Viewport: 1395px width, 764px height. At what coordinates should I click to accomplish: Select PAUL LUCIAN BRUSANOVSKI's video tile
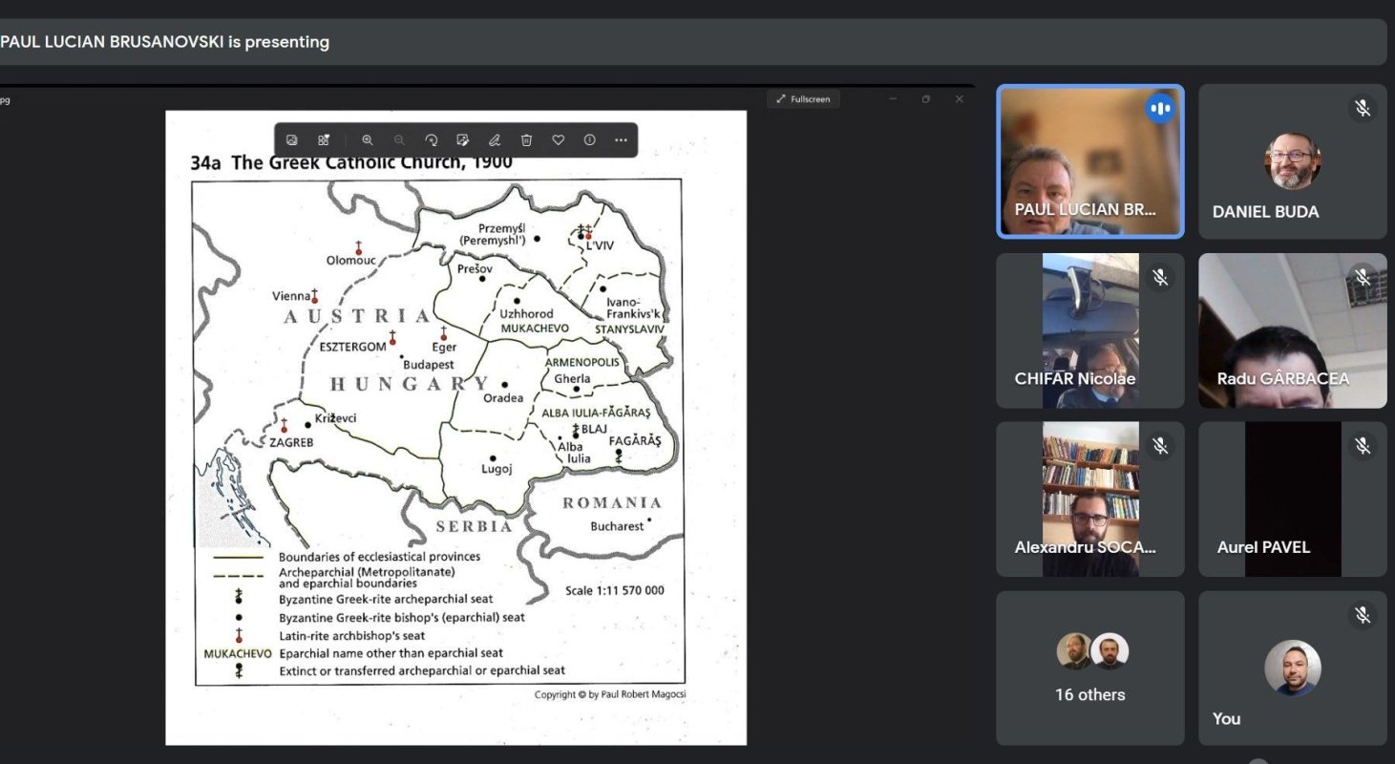tap(1089, 161)
